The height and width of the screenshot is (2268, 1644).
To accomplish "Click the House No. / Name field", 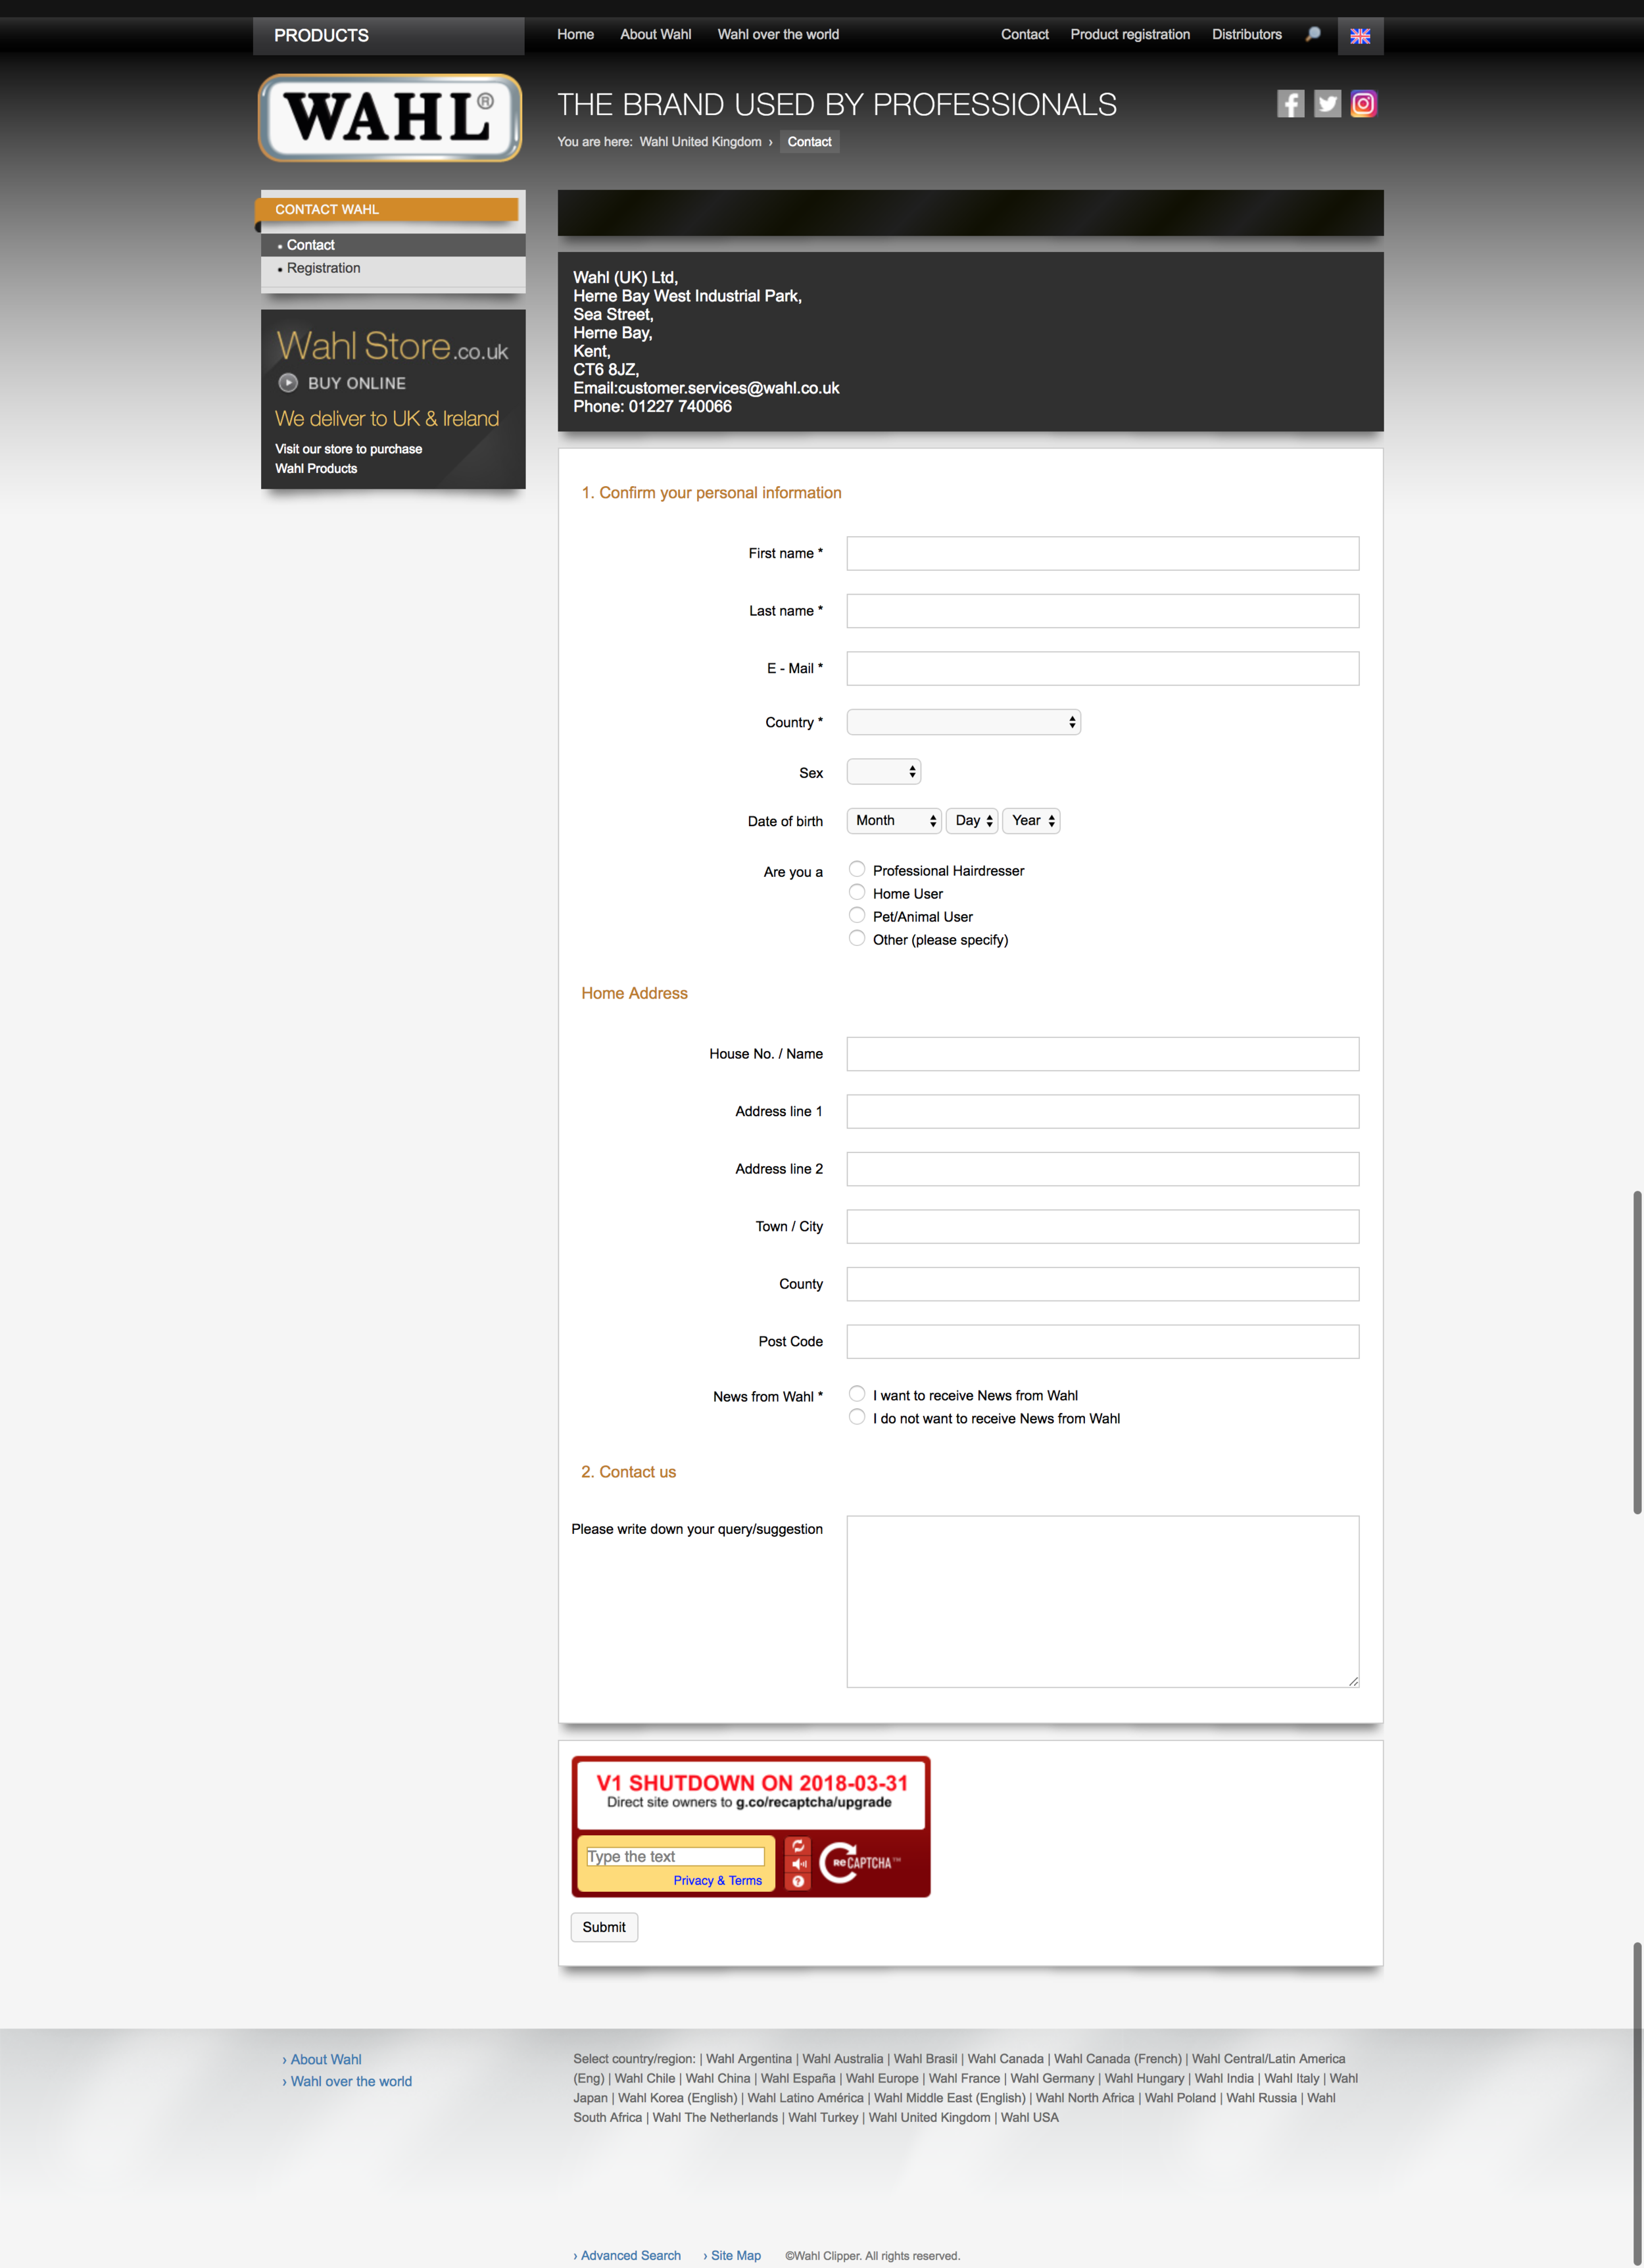I will pyautogui.click(x=1103, y=1054).
